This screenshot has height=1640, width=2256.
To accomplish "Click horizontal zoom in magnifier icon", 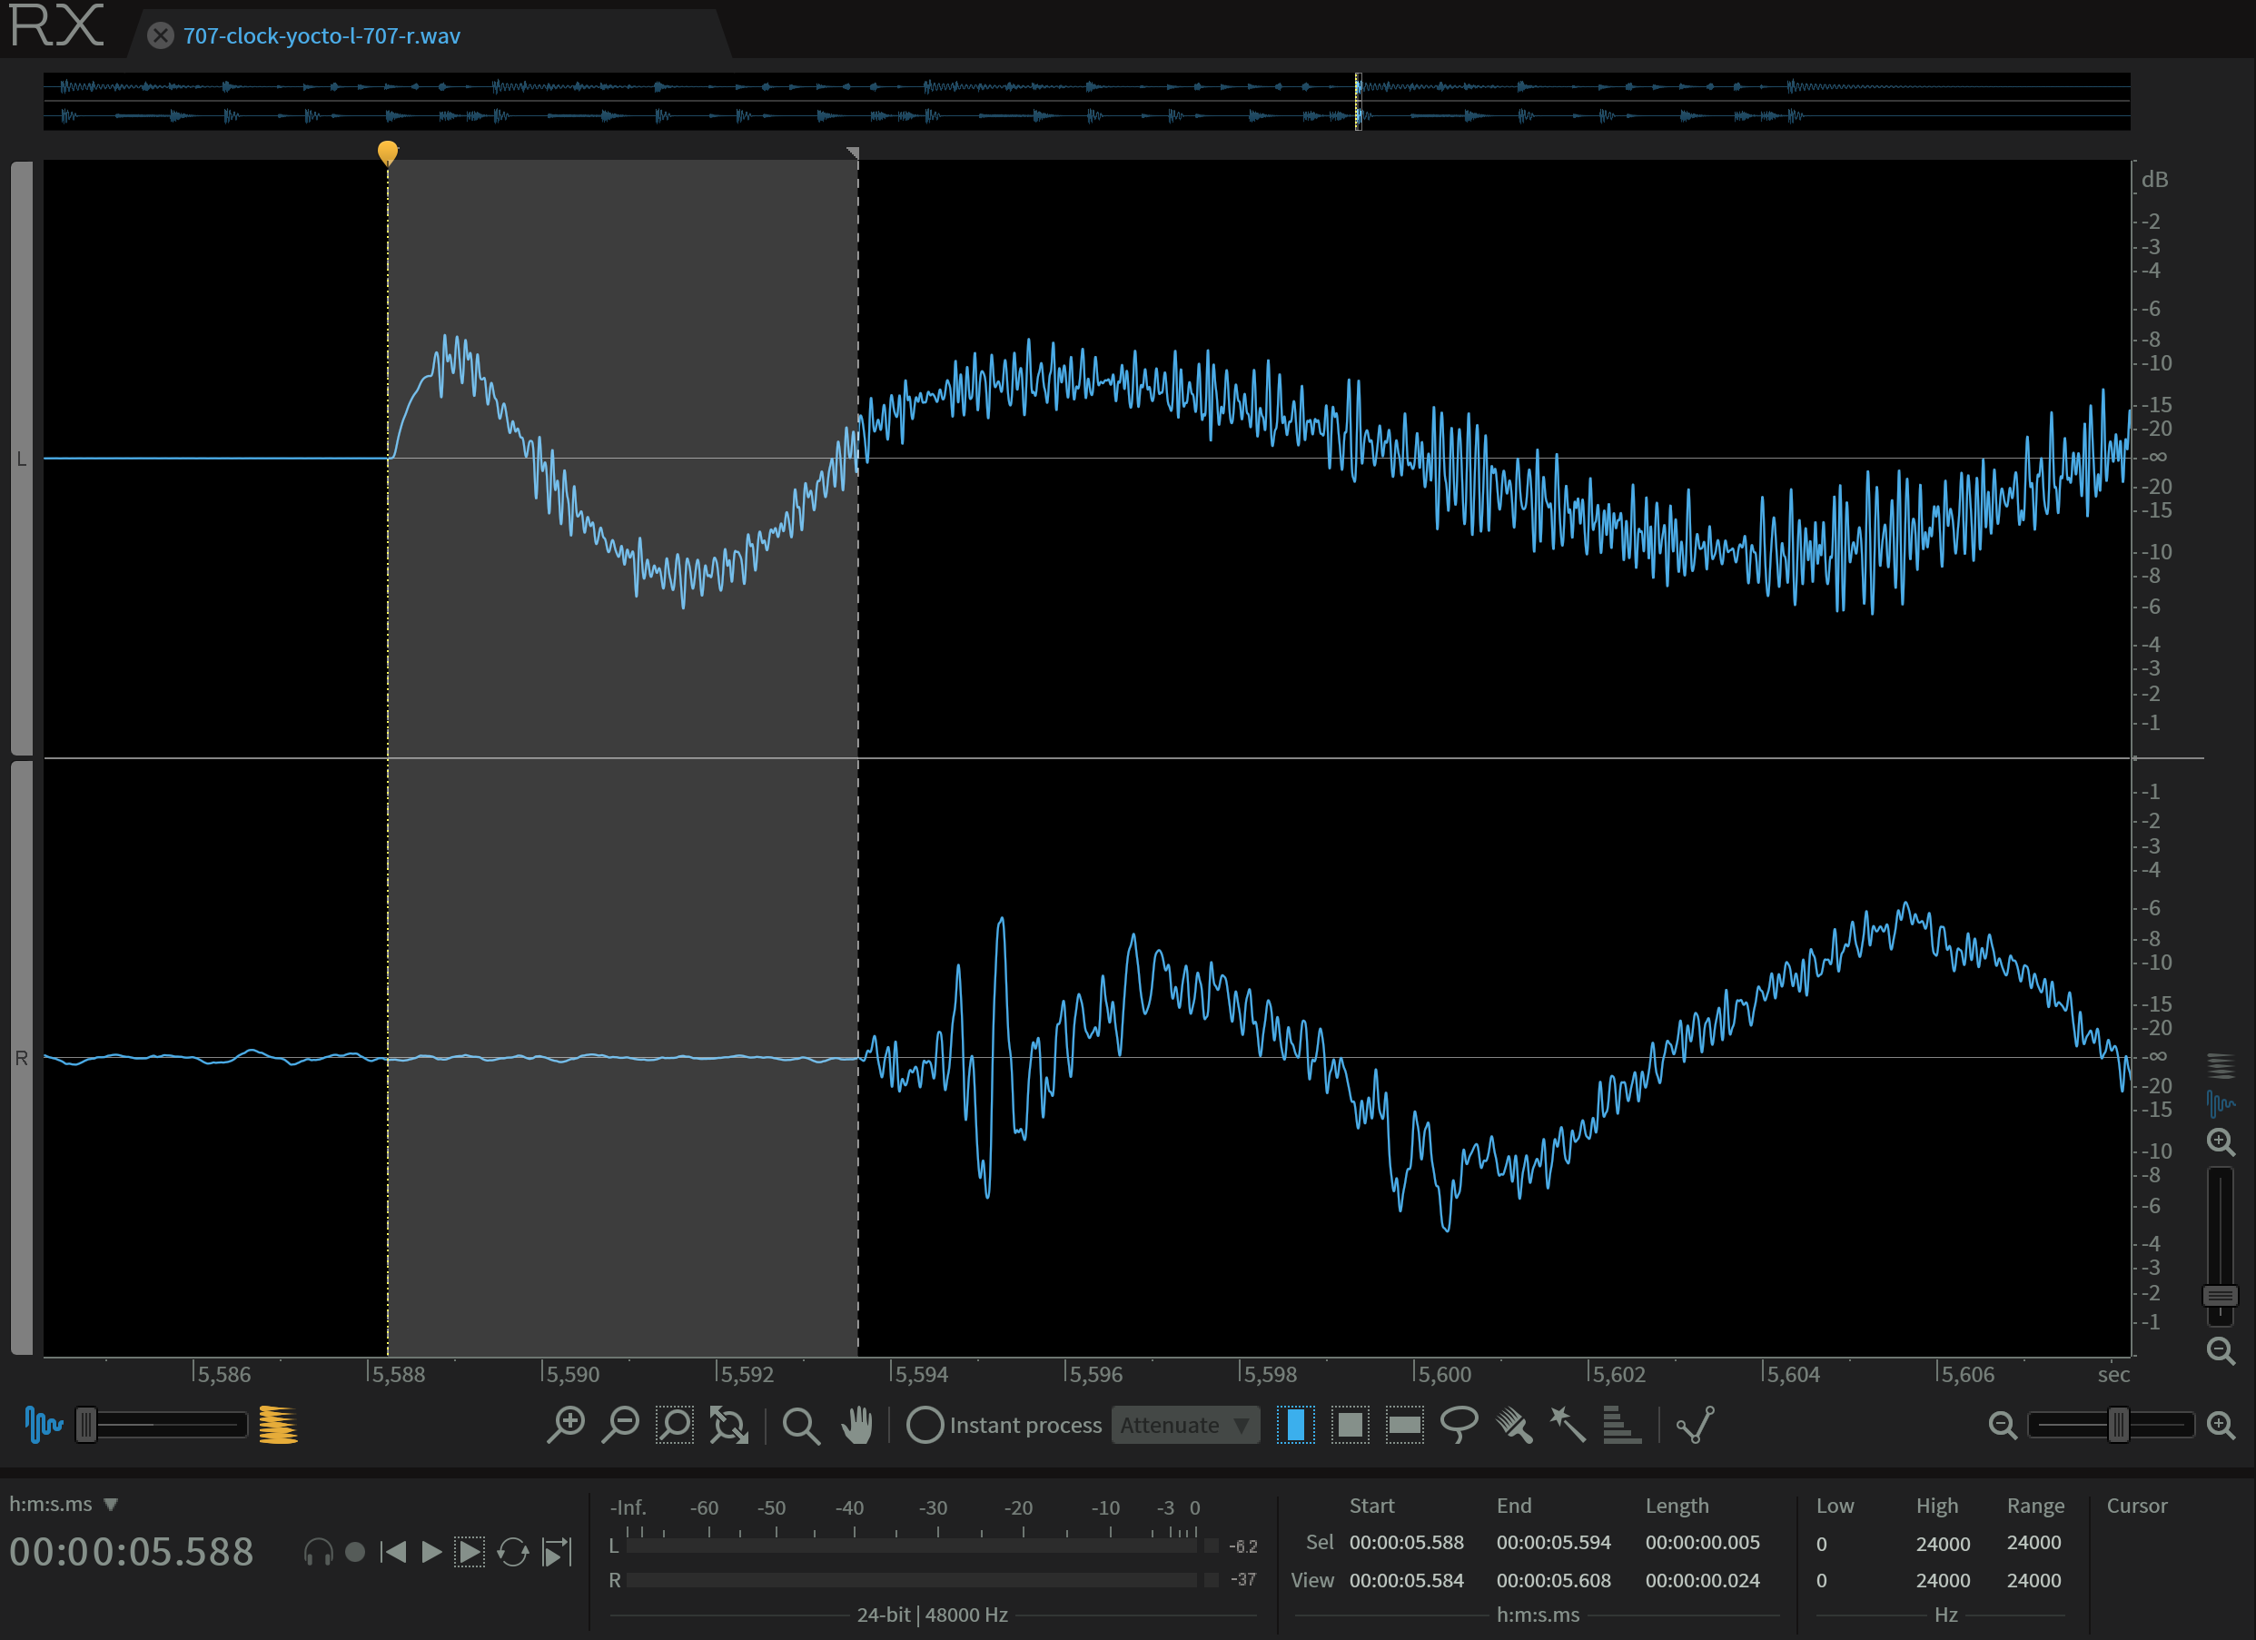I will 2221,1425.
